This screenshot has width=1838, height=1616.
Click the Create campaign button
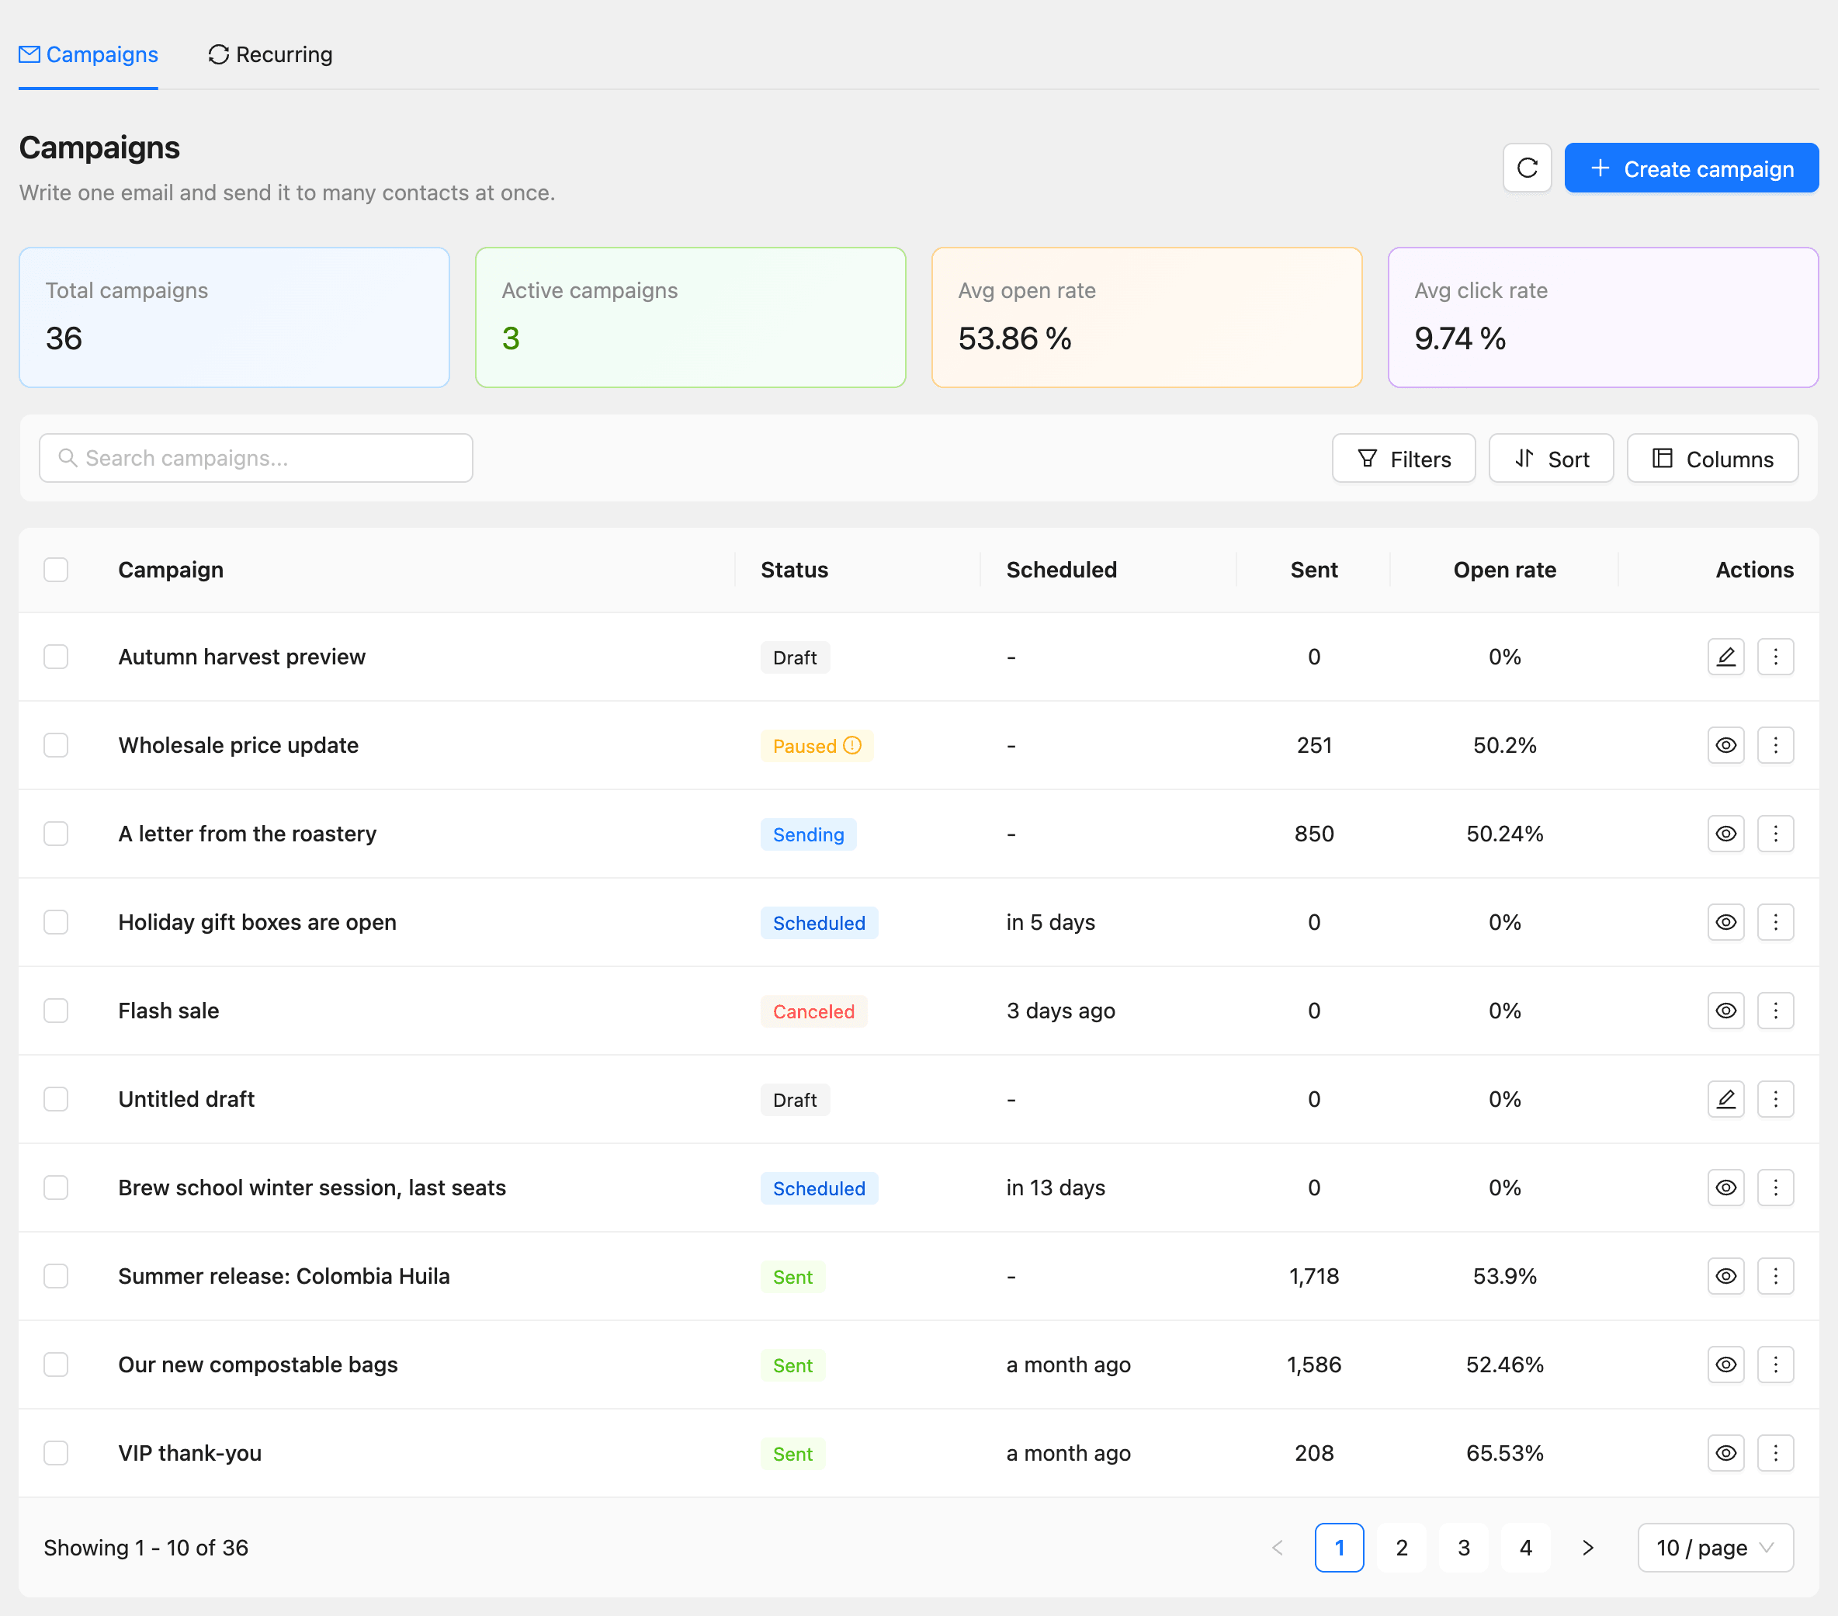pos(1691,168)
